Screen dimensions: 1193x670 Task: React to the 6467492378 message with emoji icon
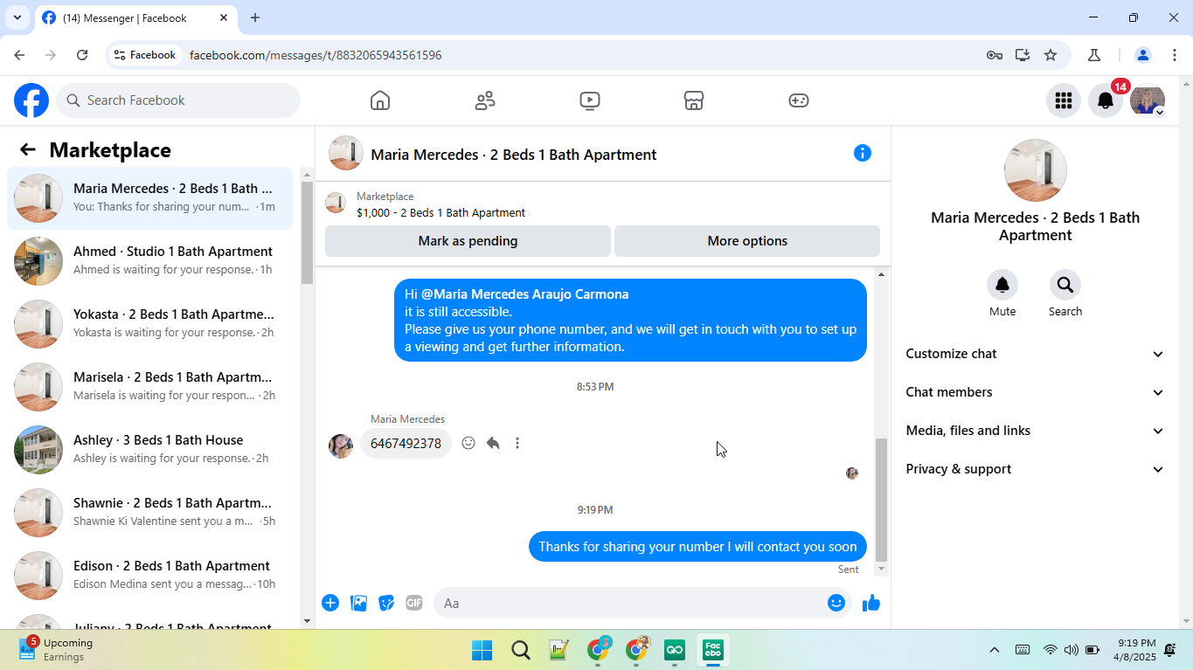(468, 443)
